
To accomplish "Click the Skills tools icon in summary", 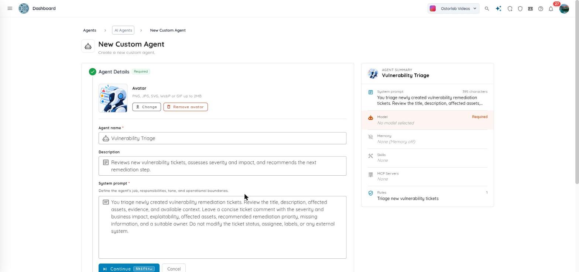I will tap(371, 156).
